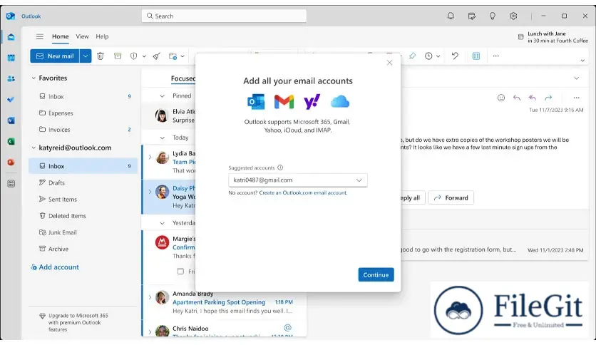Add emoji reaction to message
The image size is (596, 345).
(501, 98)
